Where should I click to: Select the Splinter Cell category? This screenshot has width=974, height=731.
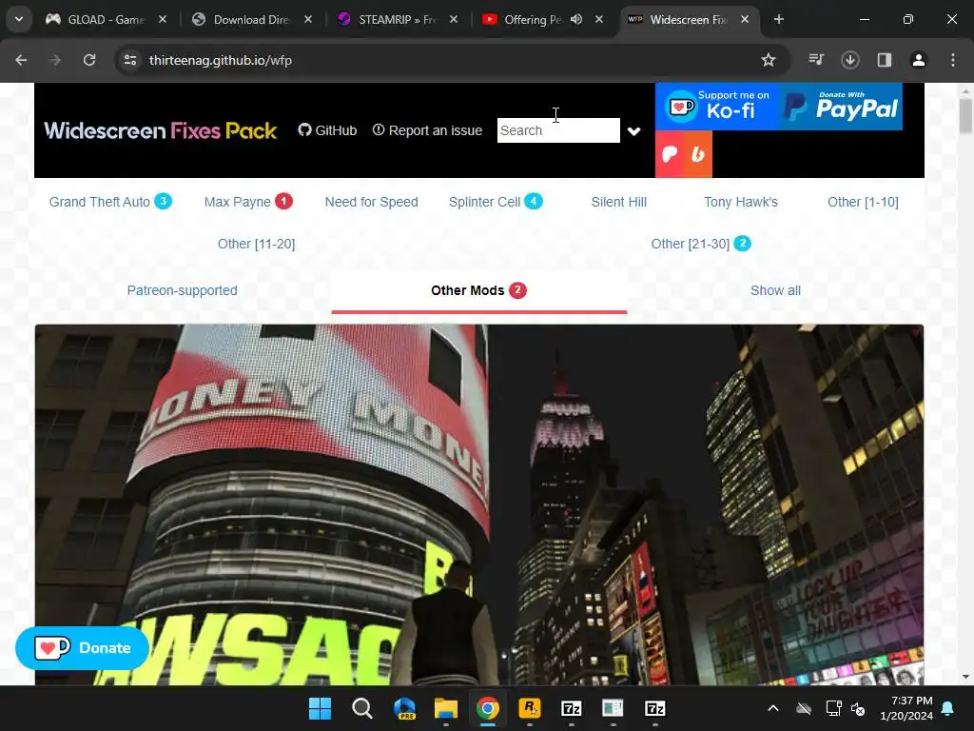pyautogui.click(x=496, y=202)
